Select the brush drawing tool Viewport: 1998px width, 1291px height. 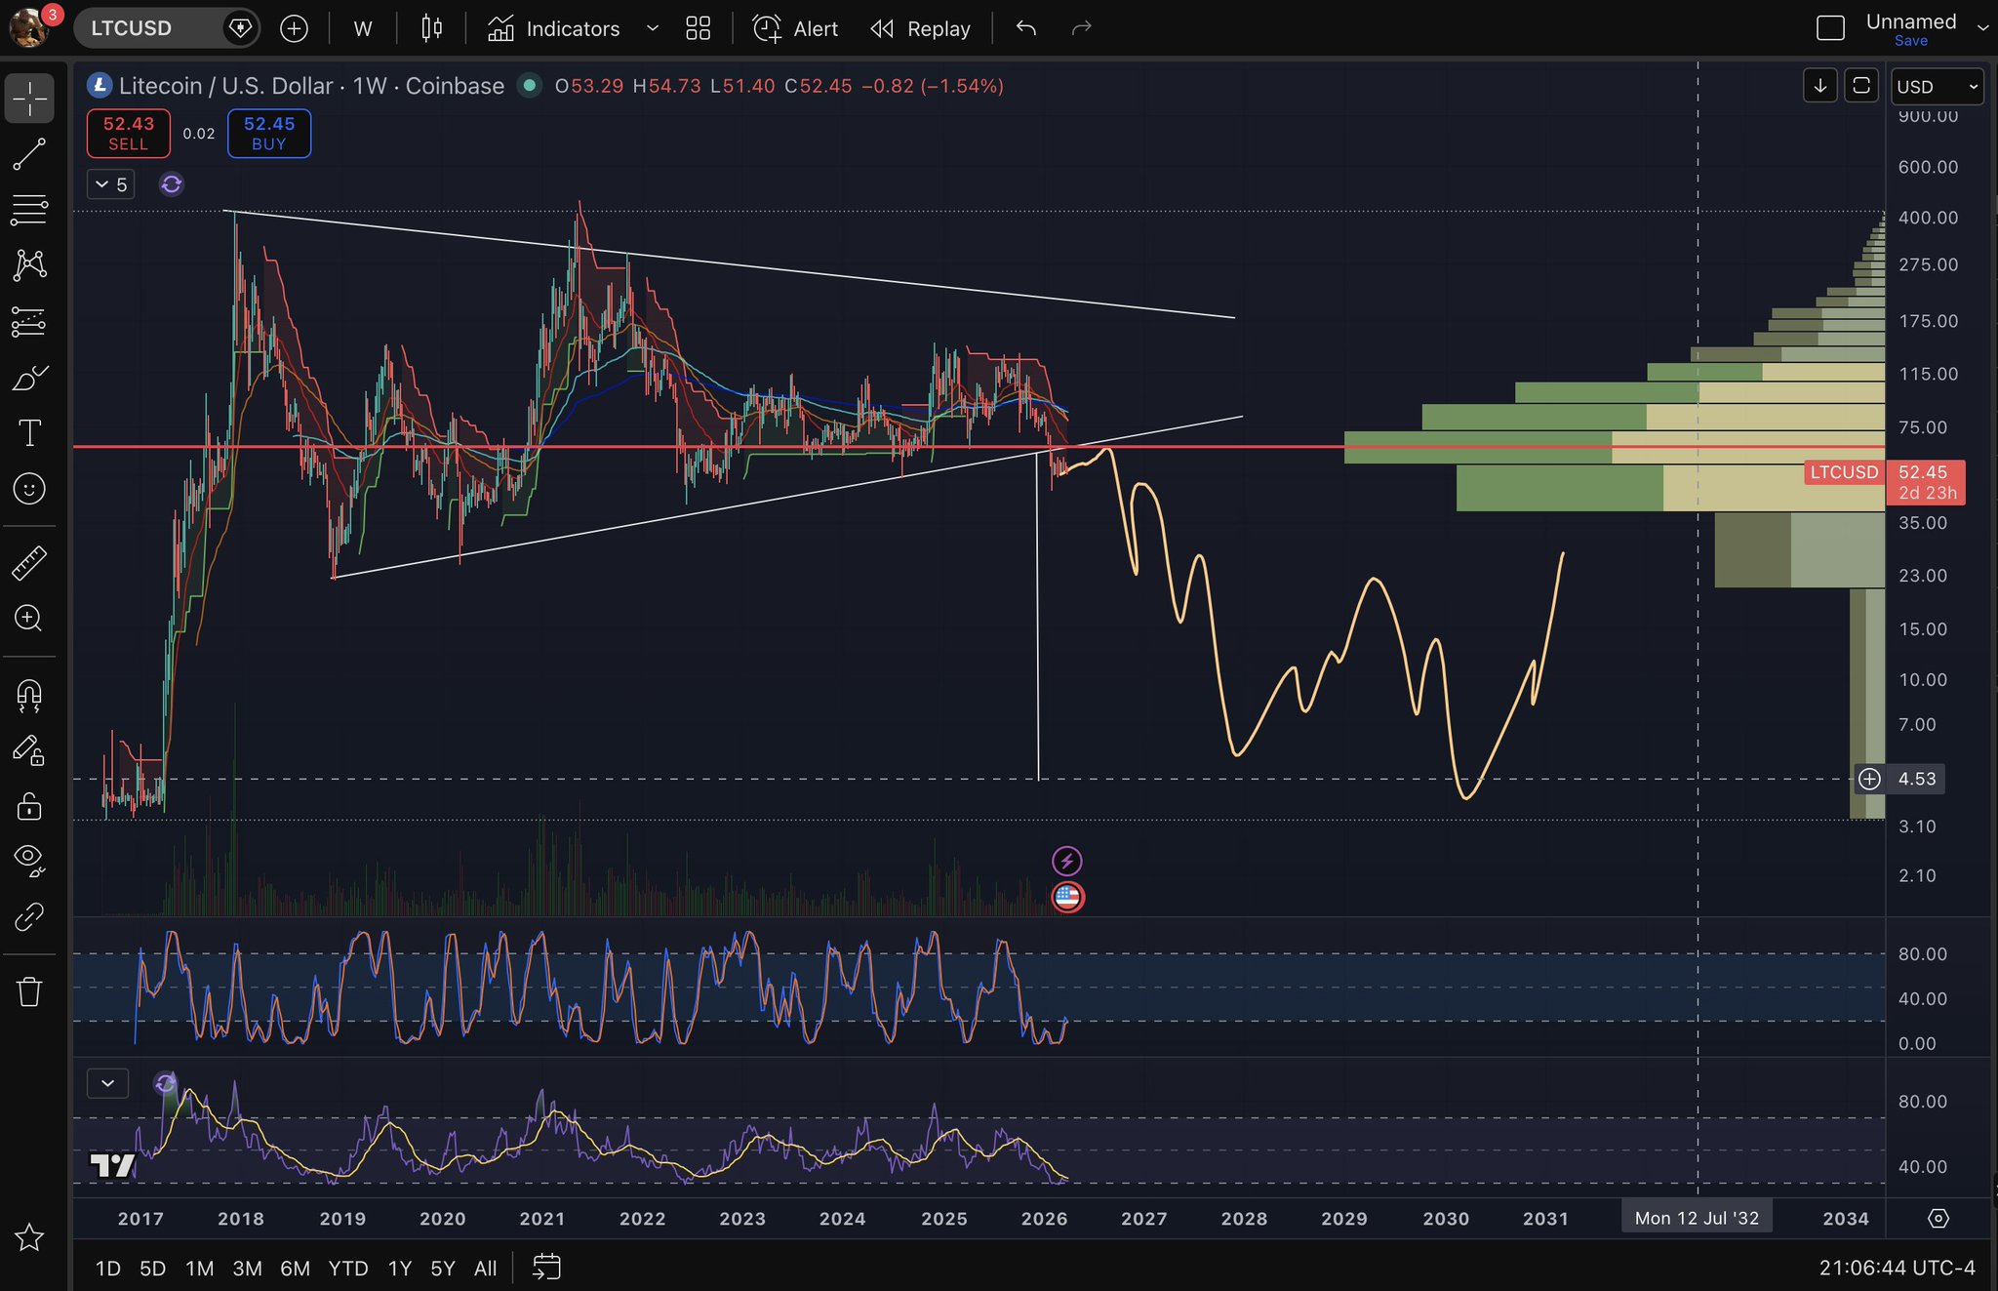click(29, 378)
